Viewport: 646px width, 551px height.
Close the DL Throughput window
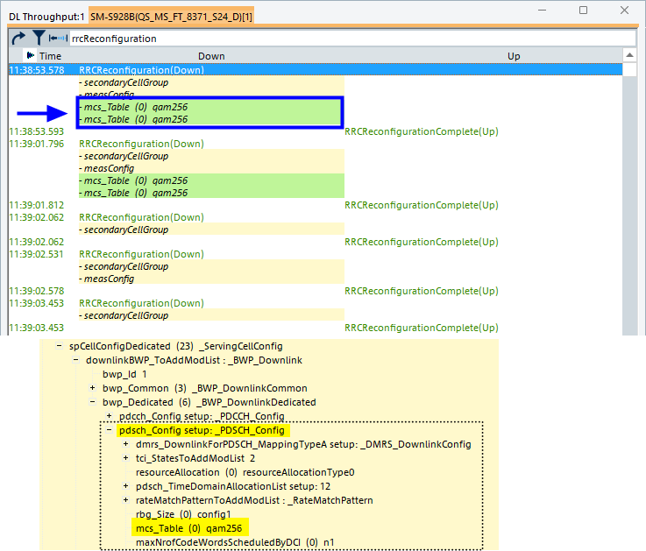pyautogui.click(x=625, y=11)
